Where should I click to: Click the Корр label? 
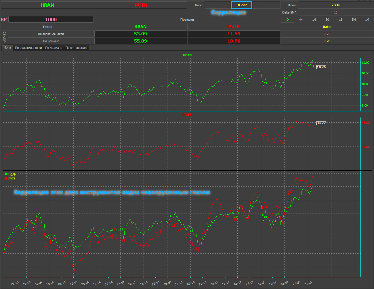[x=199, y=5]
